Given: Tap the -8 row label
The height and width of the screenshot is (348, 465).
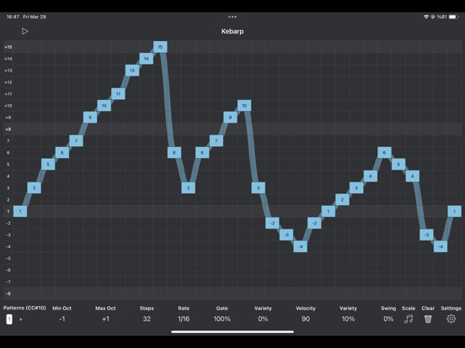Looking at the screenshot, I should coord(8,293).
